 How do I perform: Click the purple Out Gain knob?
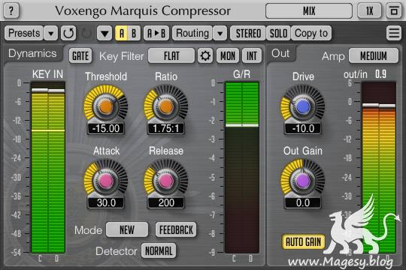(303, 181)
